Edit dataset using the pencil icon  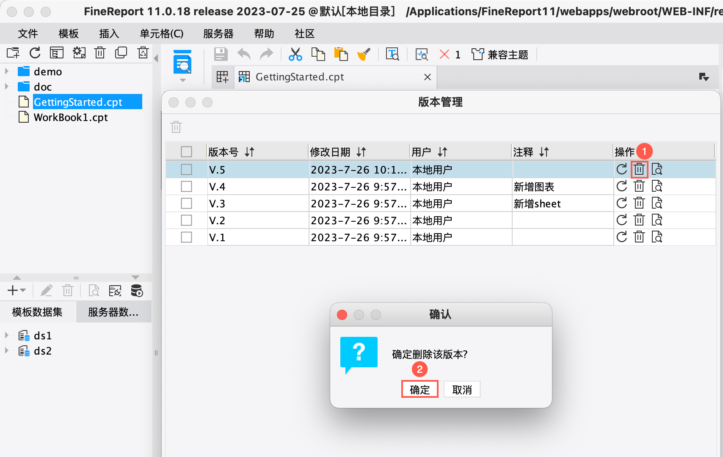pyautogui.click(x=46, y=291)
